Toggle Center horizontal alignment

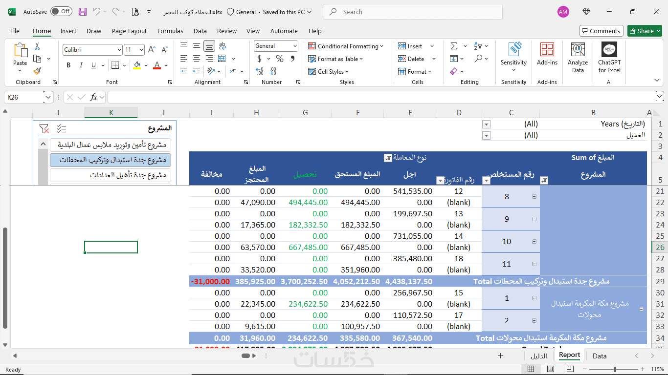[x=197, y=59]
